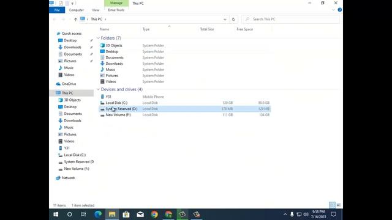
Task: Sort by the Name column header
Action: coord(104,29)
